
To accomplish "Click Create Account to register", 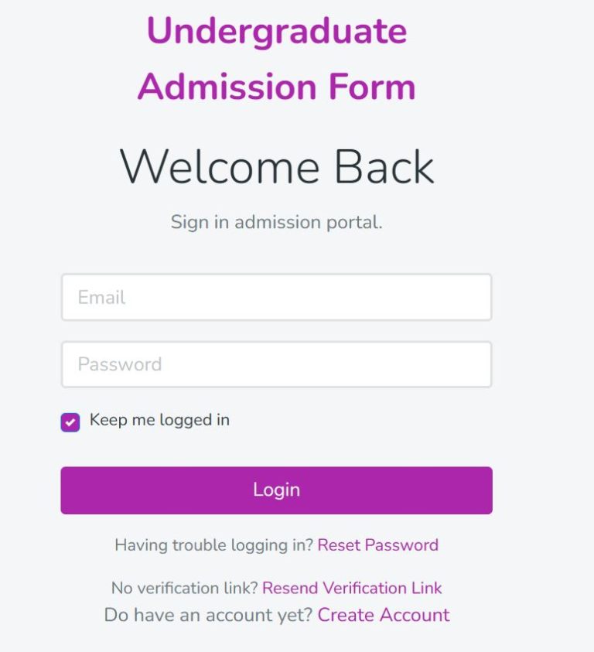I will 383,615.
